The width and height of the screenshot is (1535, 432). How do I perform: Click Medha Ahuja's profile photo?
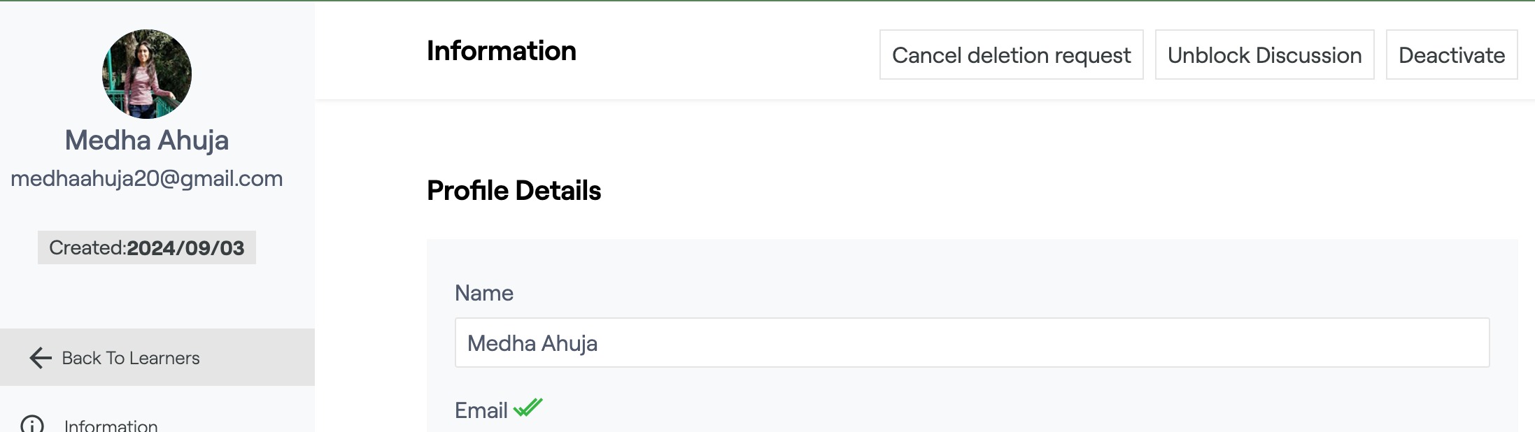[147, 74]
